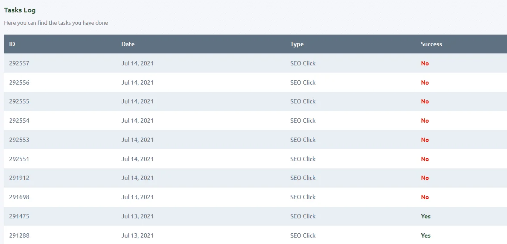Select task ID 292557
This screenshot has height=244, width=507.
point(19,63)
